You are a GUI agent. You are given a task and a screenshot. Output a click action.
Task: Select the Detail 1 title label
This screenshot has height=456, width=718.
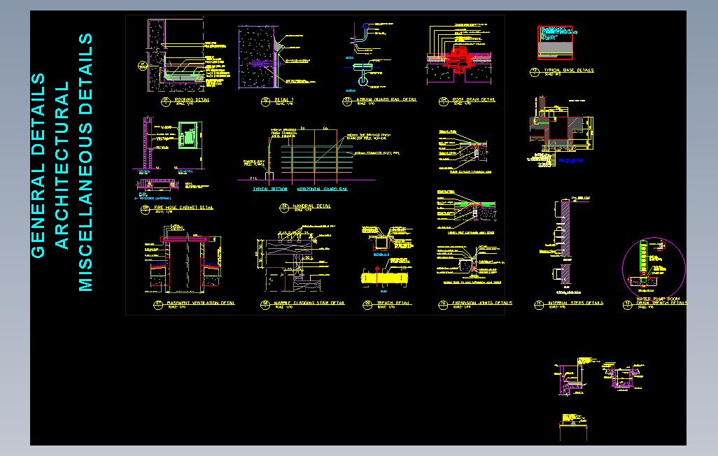point(284,100)
